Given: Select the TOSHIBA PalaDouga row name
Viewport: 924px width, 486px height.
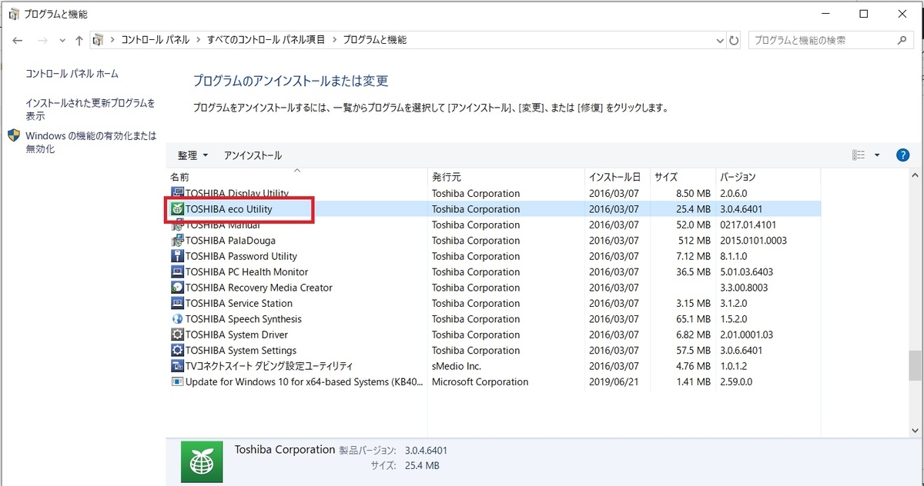Looking at the screenshot, I should tap(230, 241).
